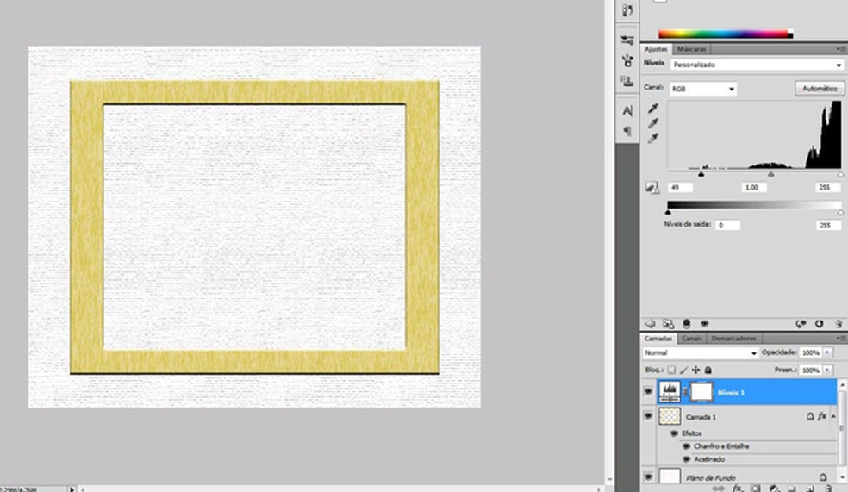Click the shadow input field showing 49

(680, 188)
